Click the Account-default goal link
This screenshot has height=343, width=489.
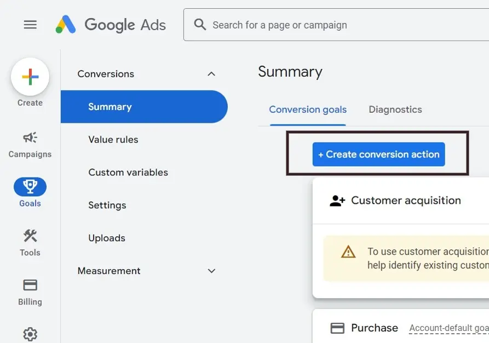pos(449,328)
